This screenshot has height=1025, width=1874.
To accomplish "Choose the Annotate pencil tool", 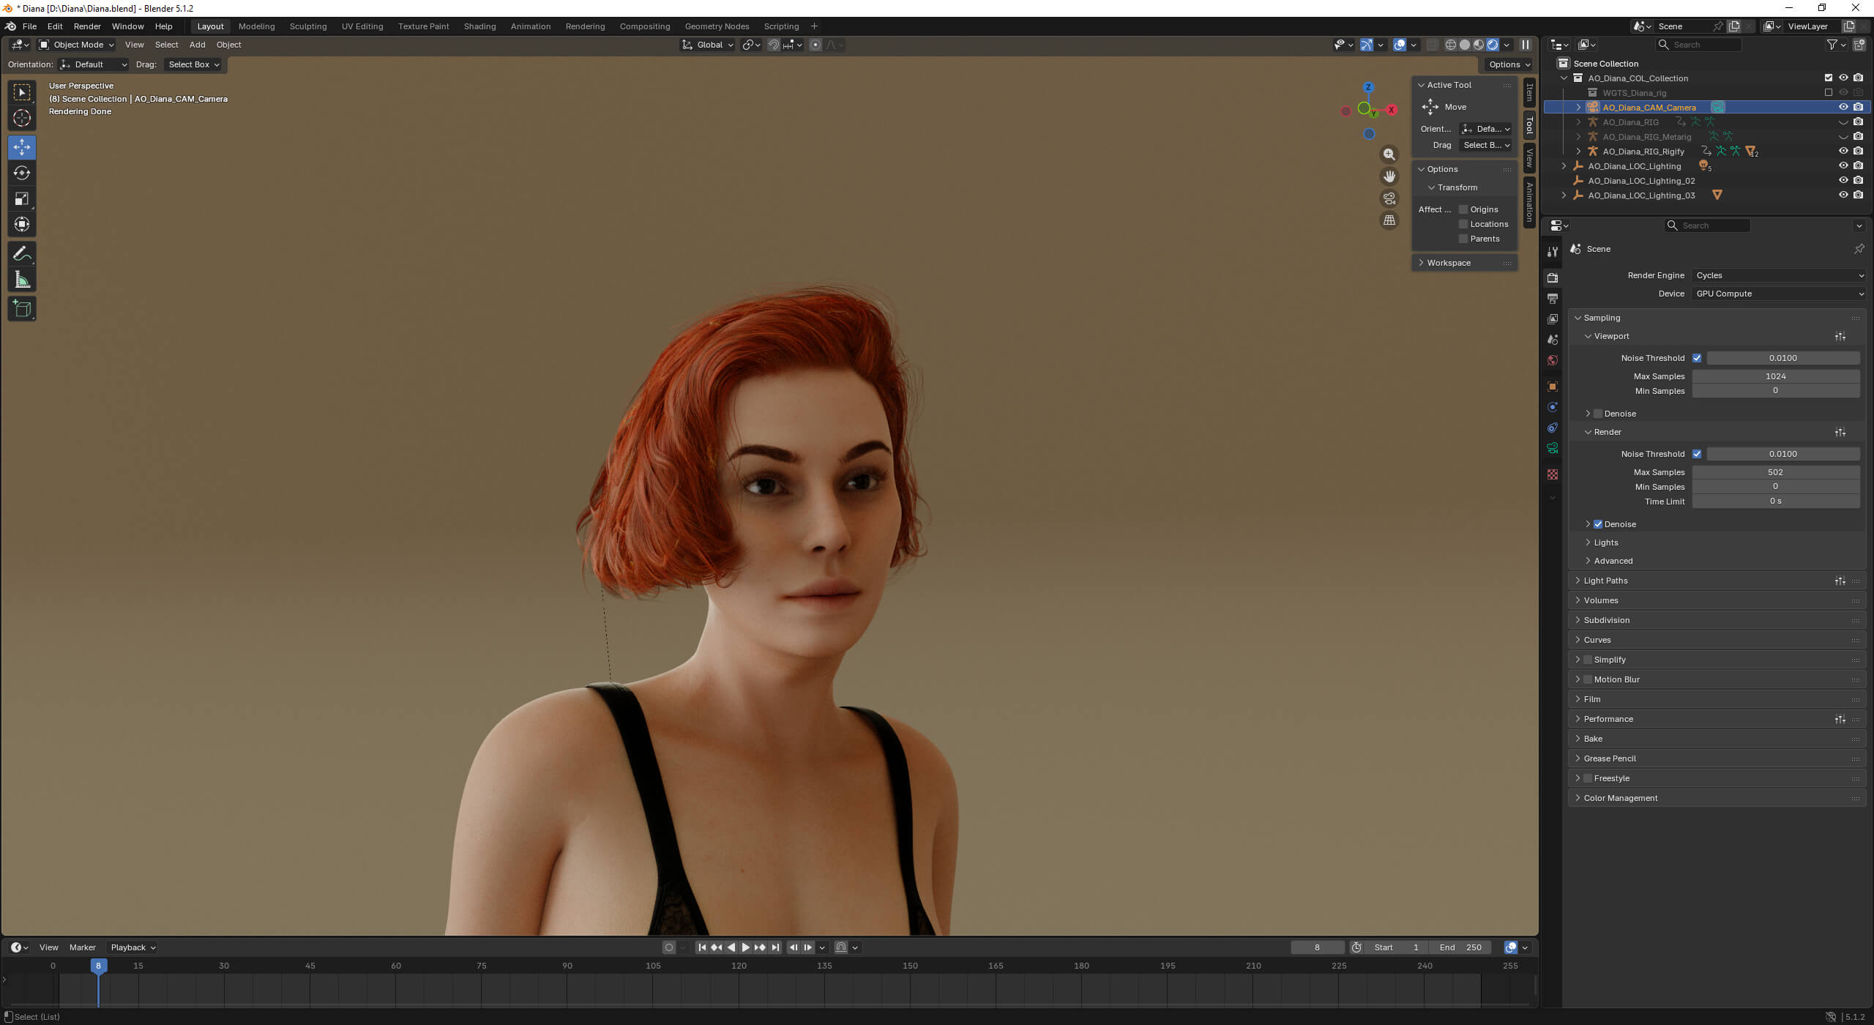I will click(x=22, y=254).
